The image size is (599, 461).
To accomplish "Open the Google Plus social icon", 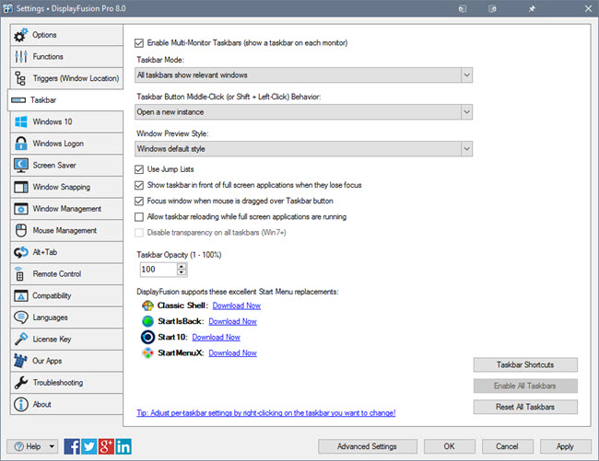I will pyautogui.click(x=106, y=446).
